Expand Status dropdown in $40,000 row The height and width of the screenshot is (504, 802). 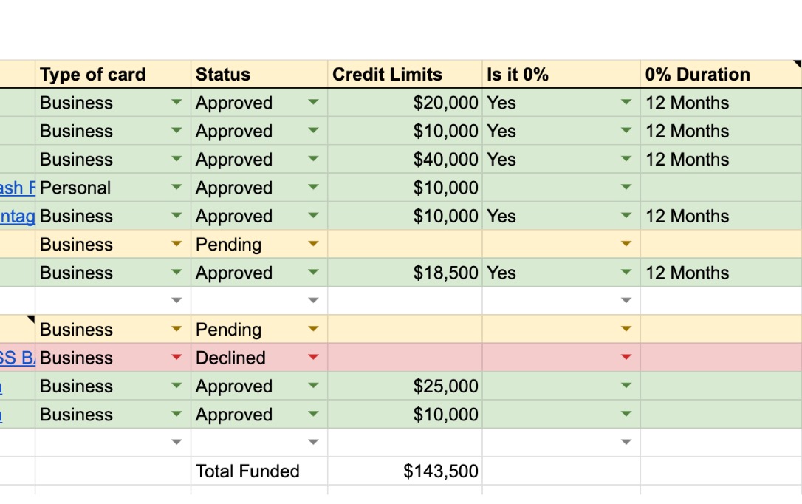click(x=313, y=160)
